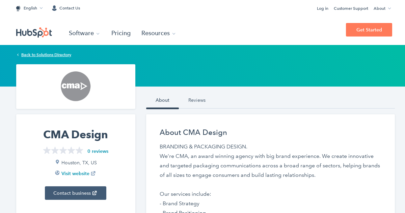Open the Software dropdown
The height and width of the screenshot is (213, 405).
coord(84,33)
